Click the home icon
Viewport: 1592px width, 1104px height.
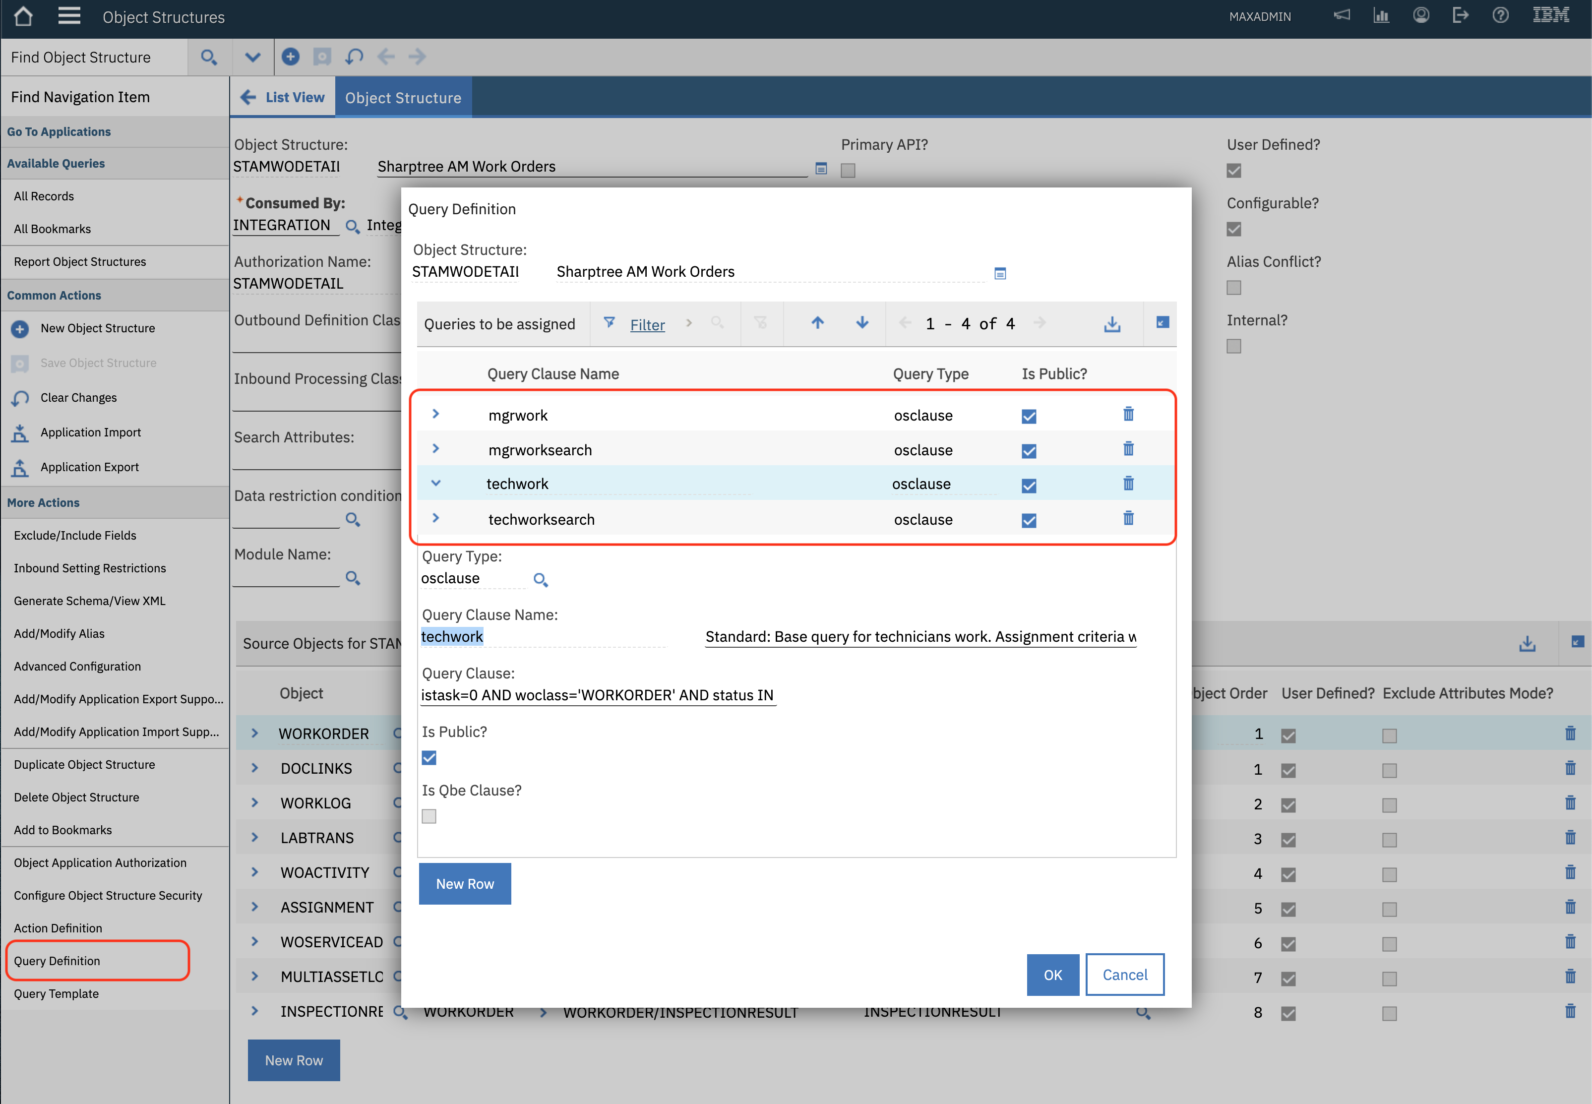[x=23, y=16]
